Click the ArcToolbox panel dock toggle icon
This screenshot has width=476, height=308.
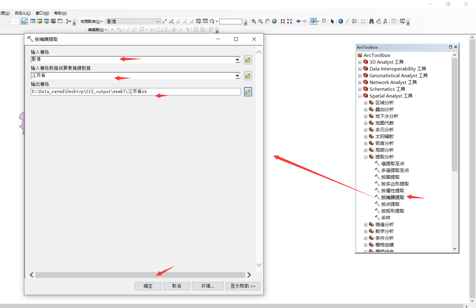(450, 47)
